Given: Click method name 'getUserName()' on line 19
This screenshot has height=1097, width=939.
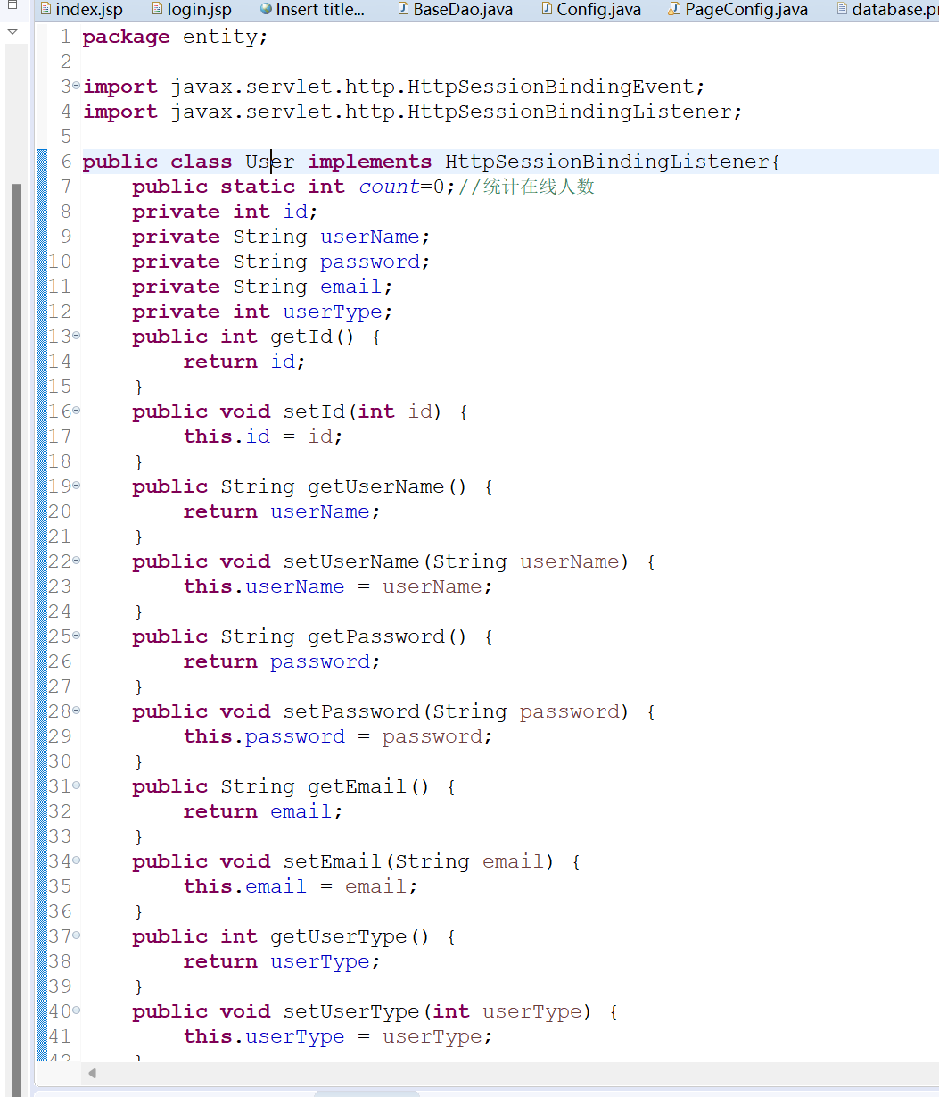Looking at the screenshot, I should coord(388,486).
